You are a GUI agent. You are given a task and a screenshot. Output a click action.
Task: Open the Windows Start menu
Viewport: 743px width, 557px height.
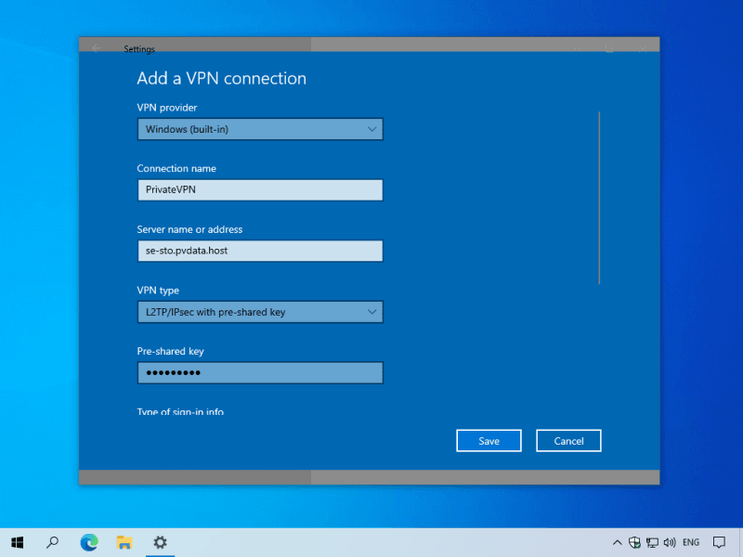click(x=17, y=542)
